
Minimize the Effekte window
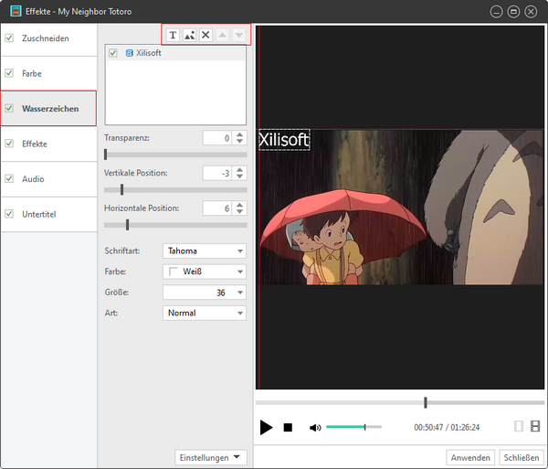tap(496, 12)
